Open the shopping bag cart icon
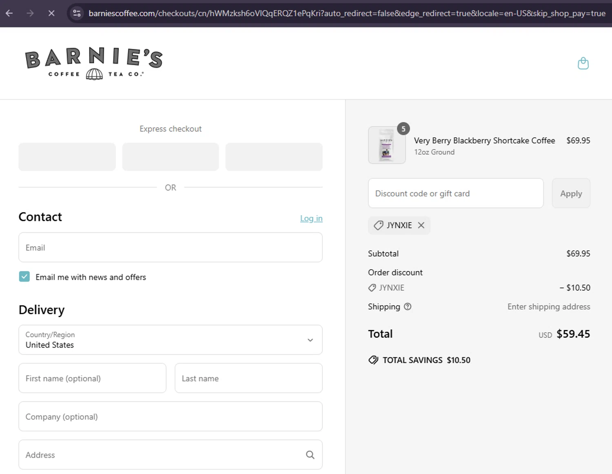612x474 pixels. pos(583,63)
